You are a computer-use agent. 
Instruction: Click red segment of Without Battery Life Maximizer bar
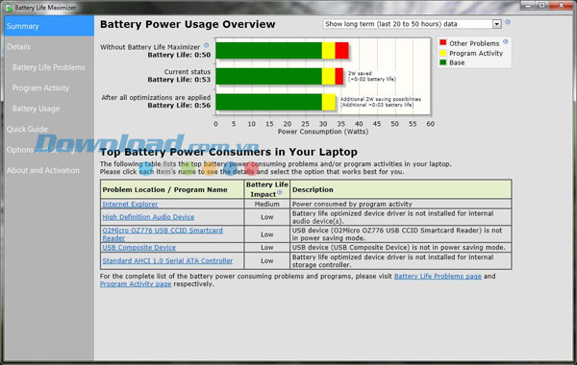pyautogui.click(x=341, y=51)
